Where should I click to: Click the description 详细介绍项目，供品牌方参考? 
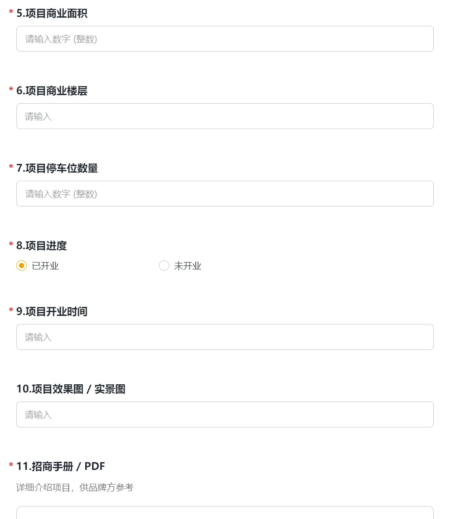(x=75, y=488)
